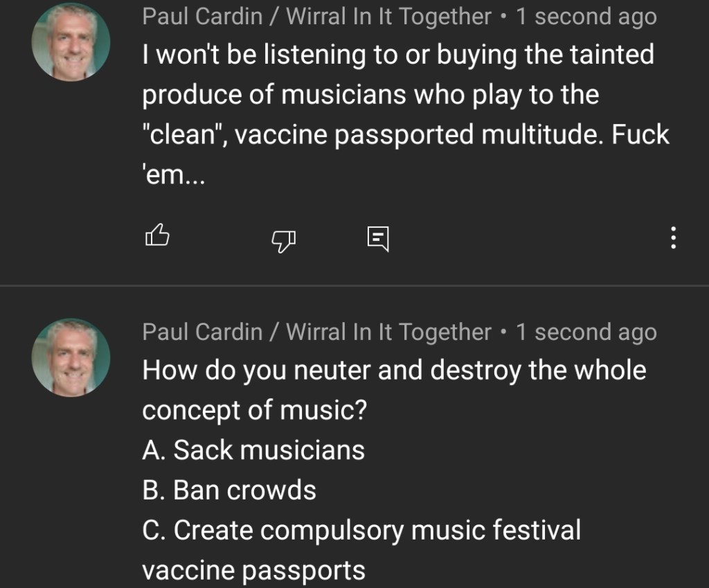Viewport: 709px width, 588px height.
Task: Tap the top comment's profile avatar
Action: 71,42
